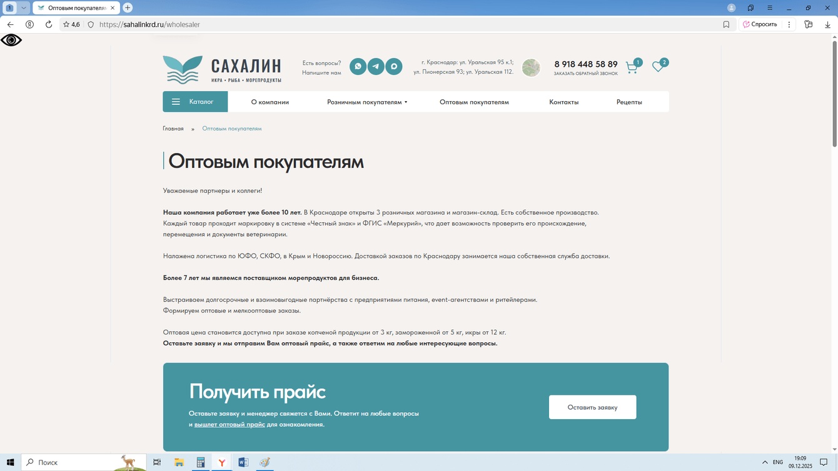Click the third round messenger icon
The height and width of the screenshot is (471, 838).
pos(394,66)
